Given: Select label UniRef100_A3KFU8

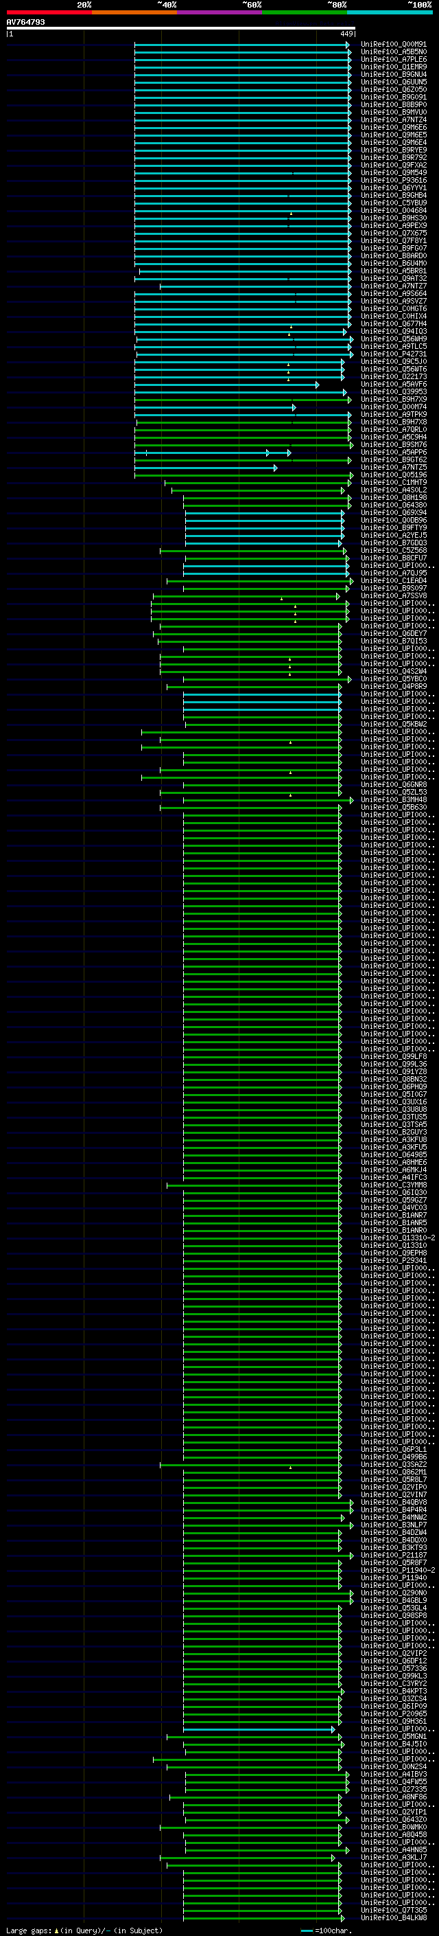Looking at the screenshot, I should (x=393, y=1139).
